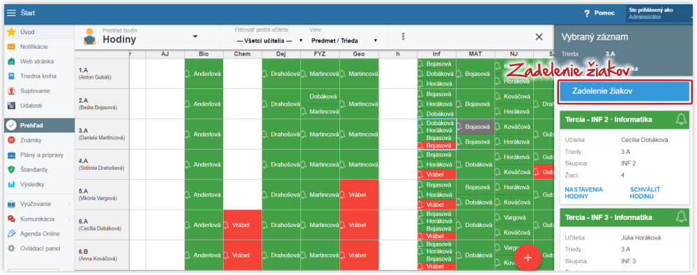697x275 pixels.
Task: Click the three-dot more options icon
Action: click(x=403, y=36)
